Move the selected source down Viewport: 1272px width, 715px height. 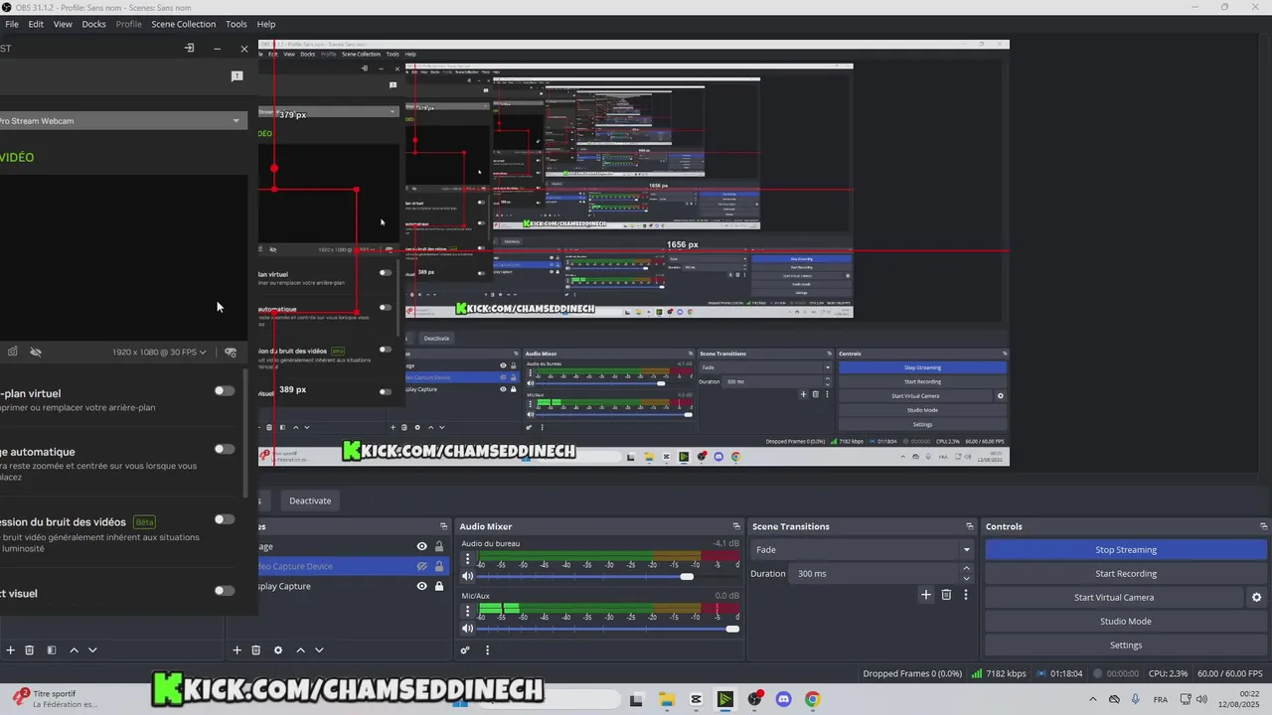(319, 650)
